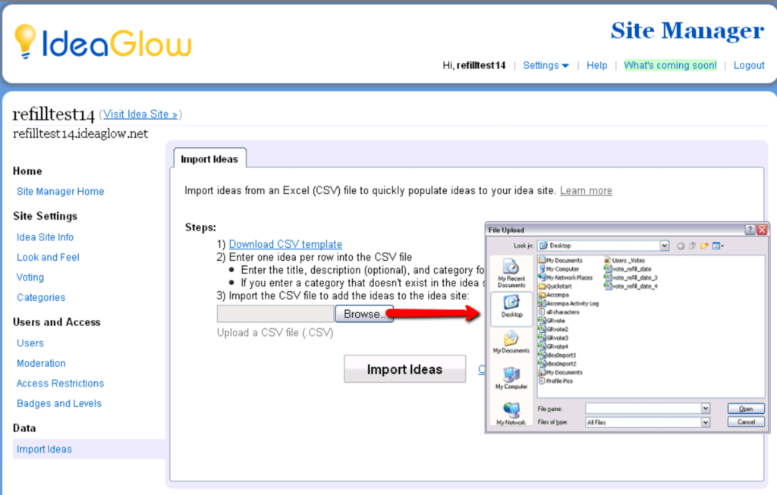The height and width of the screenshot is (495, 777).
Task: Open My Computer shortcut in the places bar
Action: point(511,379)
